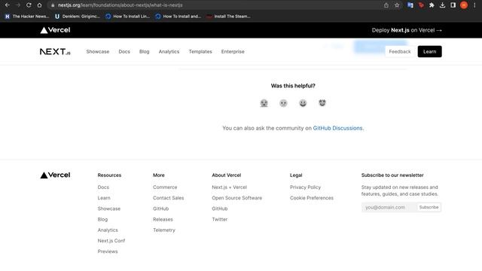
Task: Open the Denklem bookmark
Action: (x=78, y=17)
